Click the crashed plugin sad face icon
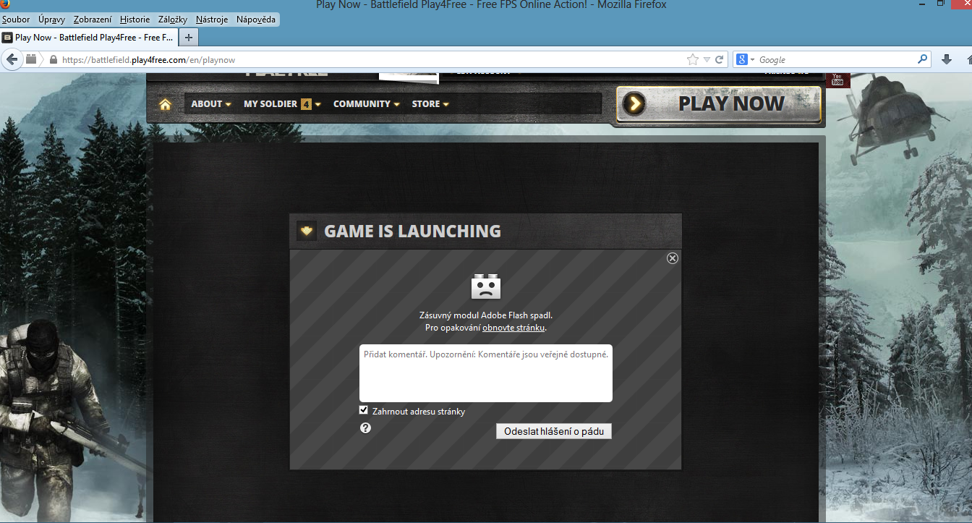The width and height of the screenshot is (972, 523). coord(486,288)
